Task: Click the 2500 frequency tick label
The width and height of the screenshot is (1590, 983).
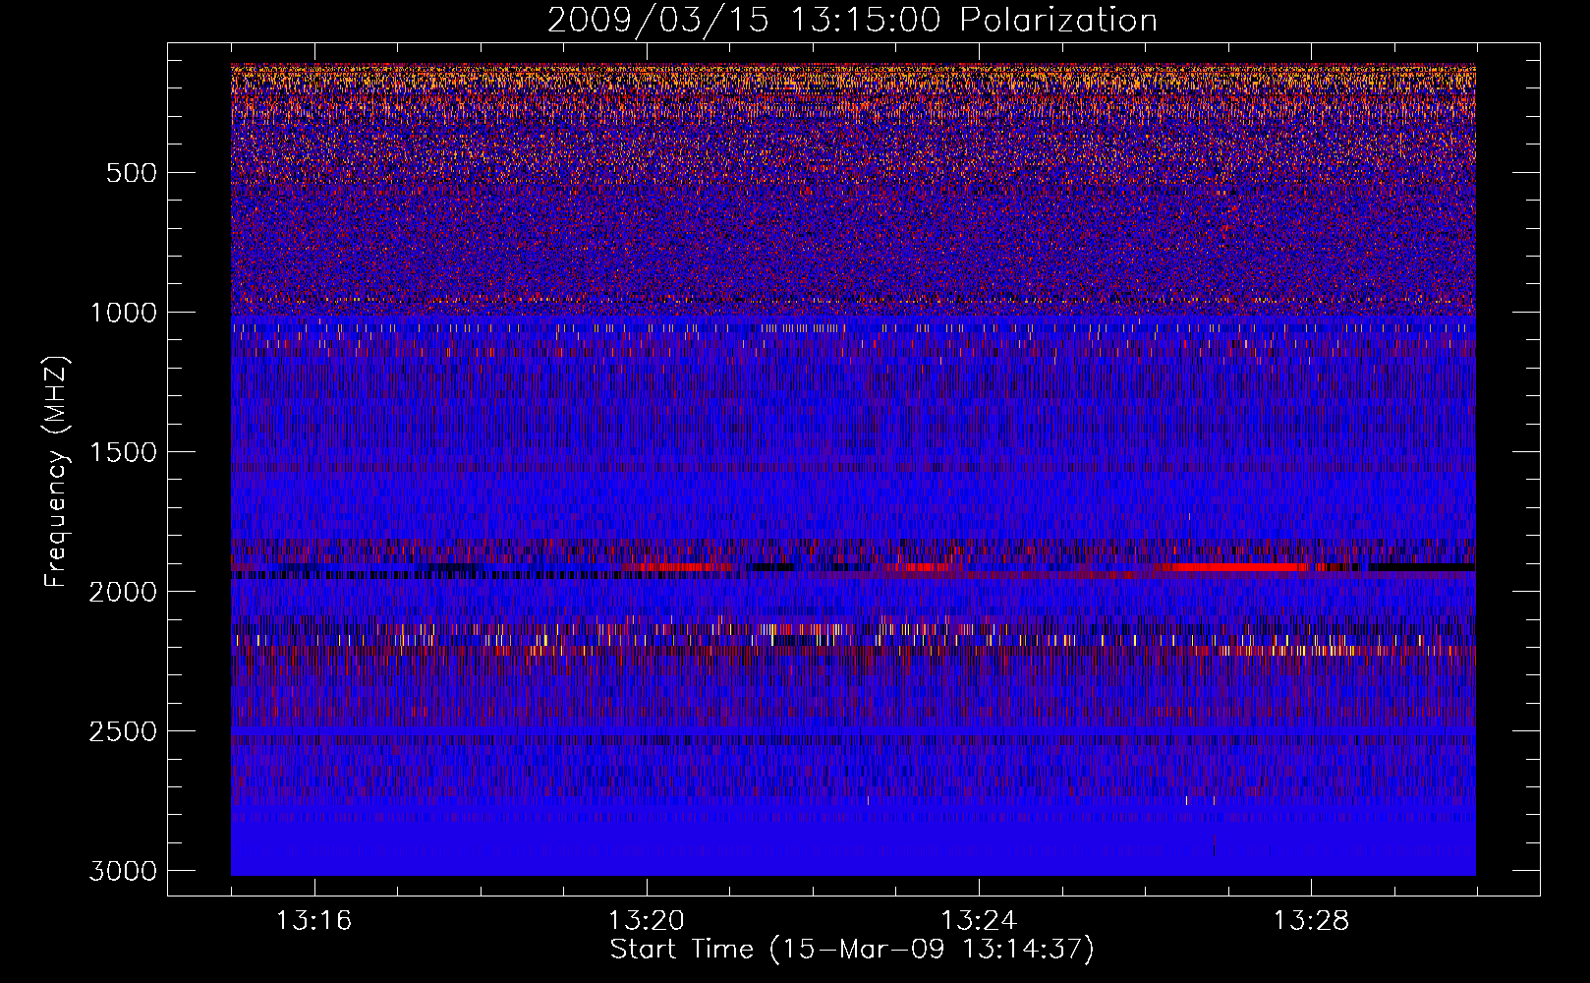Action: tap(123, 731)
